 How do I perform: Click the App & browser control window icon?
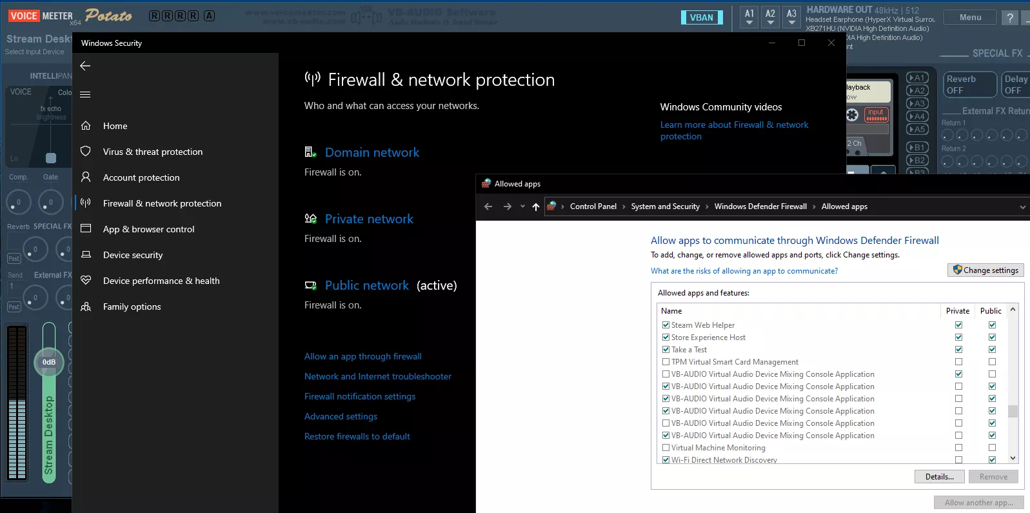click(86, 228)
